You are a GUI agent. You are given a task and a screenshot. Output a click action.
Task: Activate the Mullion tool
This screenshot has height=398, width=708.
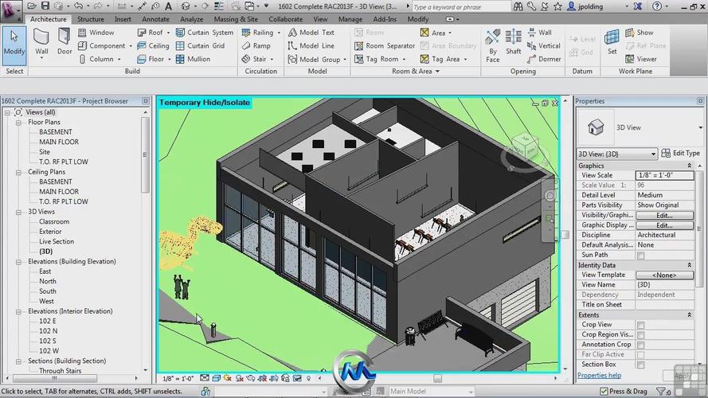point(193,59)
